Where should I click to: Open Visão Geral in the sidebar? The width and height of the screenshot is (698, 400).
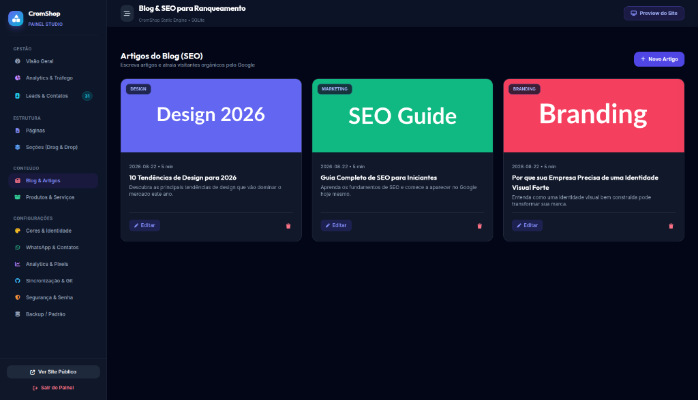point(53,61)
